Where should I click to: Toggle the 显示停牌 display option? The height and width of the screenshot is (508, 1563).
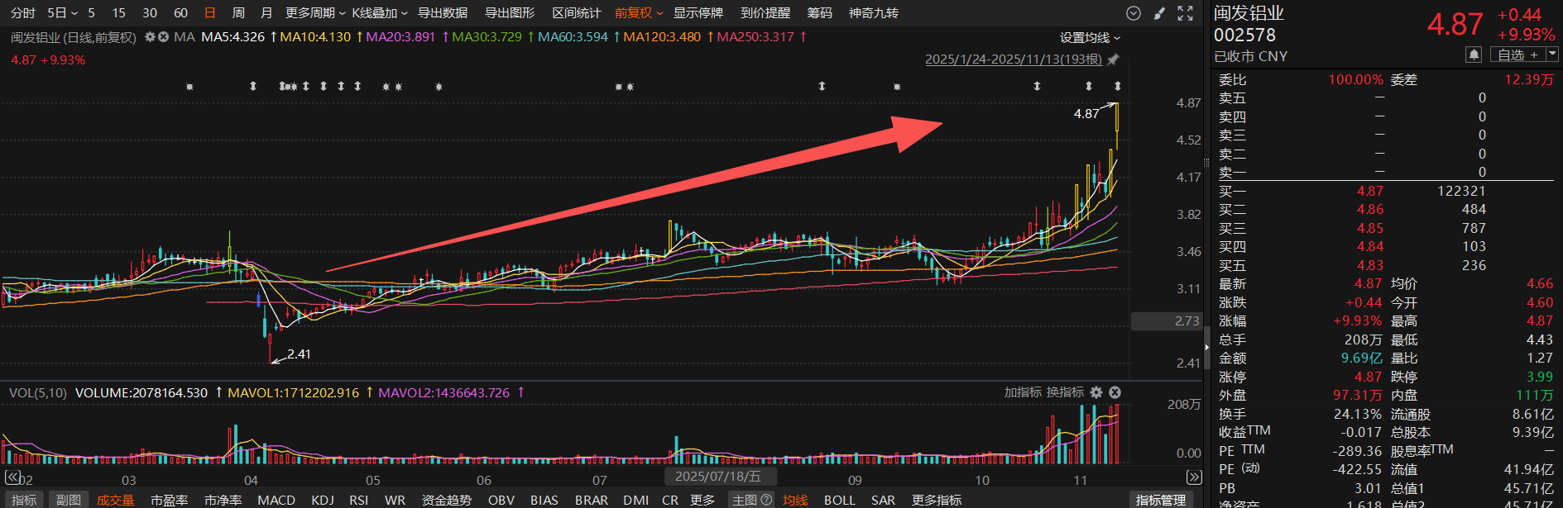tap(698, 13)
